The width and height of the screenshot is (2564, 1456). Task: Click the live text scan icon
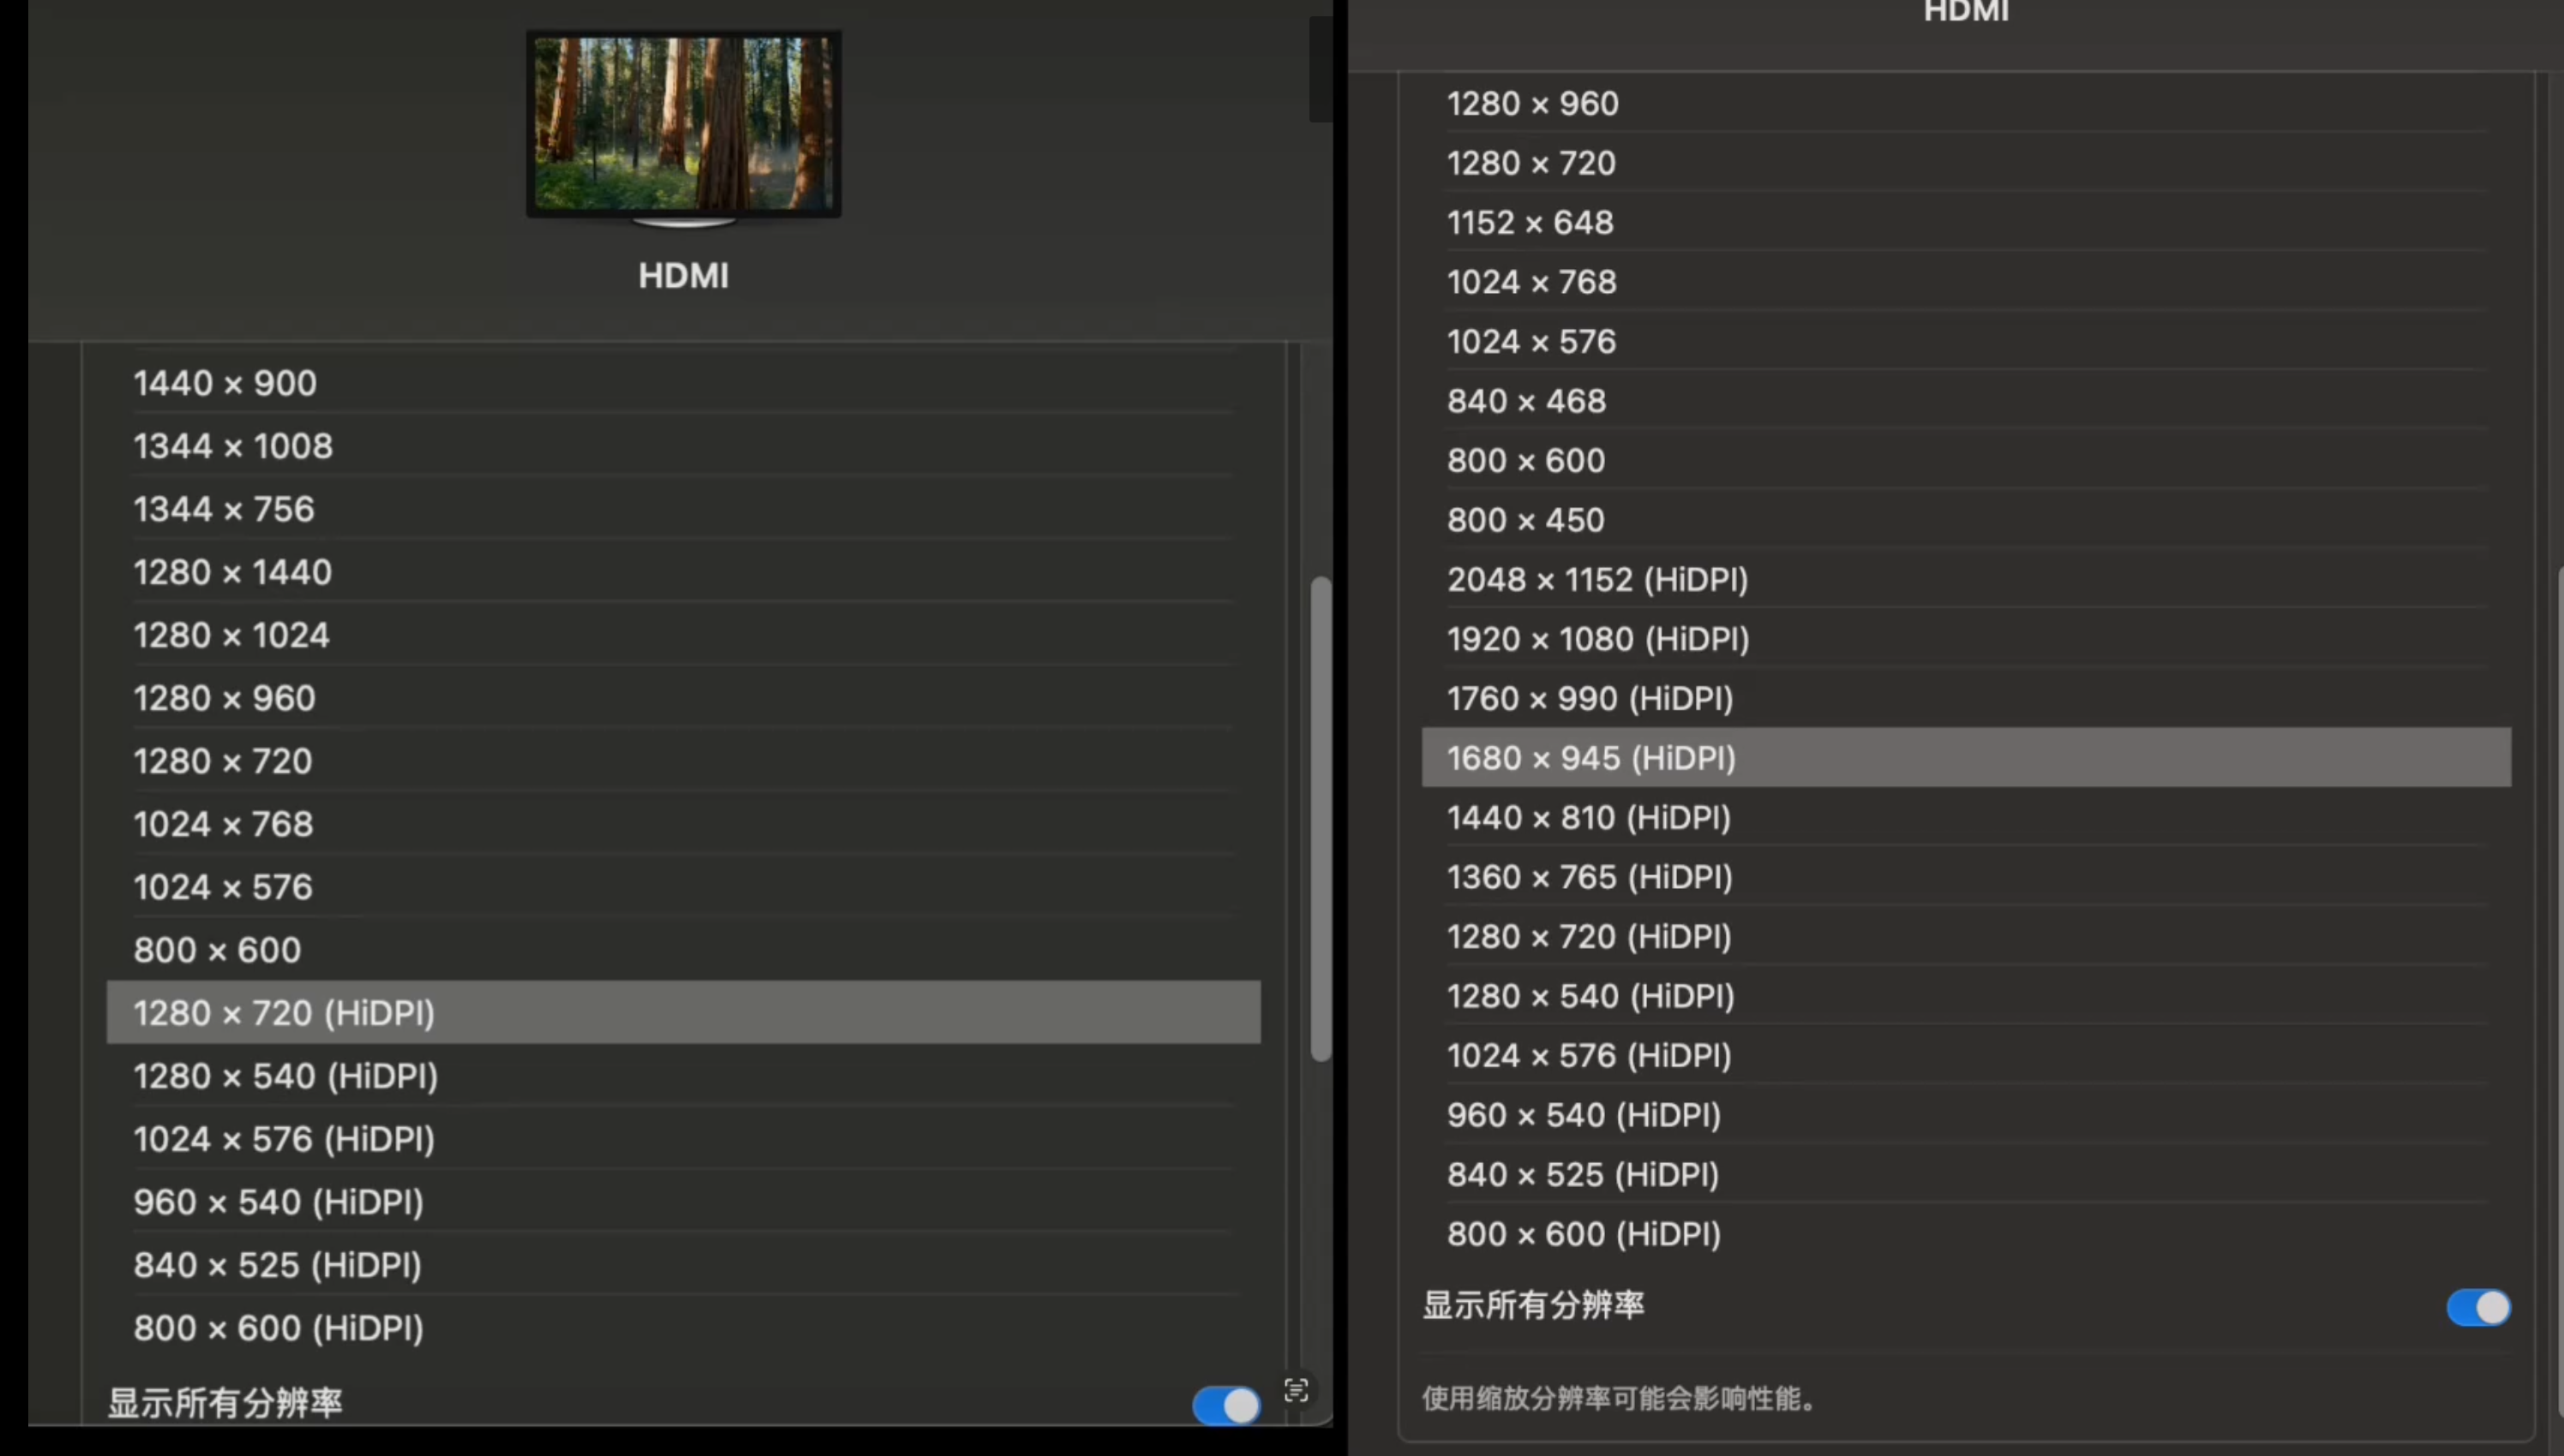click(x=1296, y=1390)
